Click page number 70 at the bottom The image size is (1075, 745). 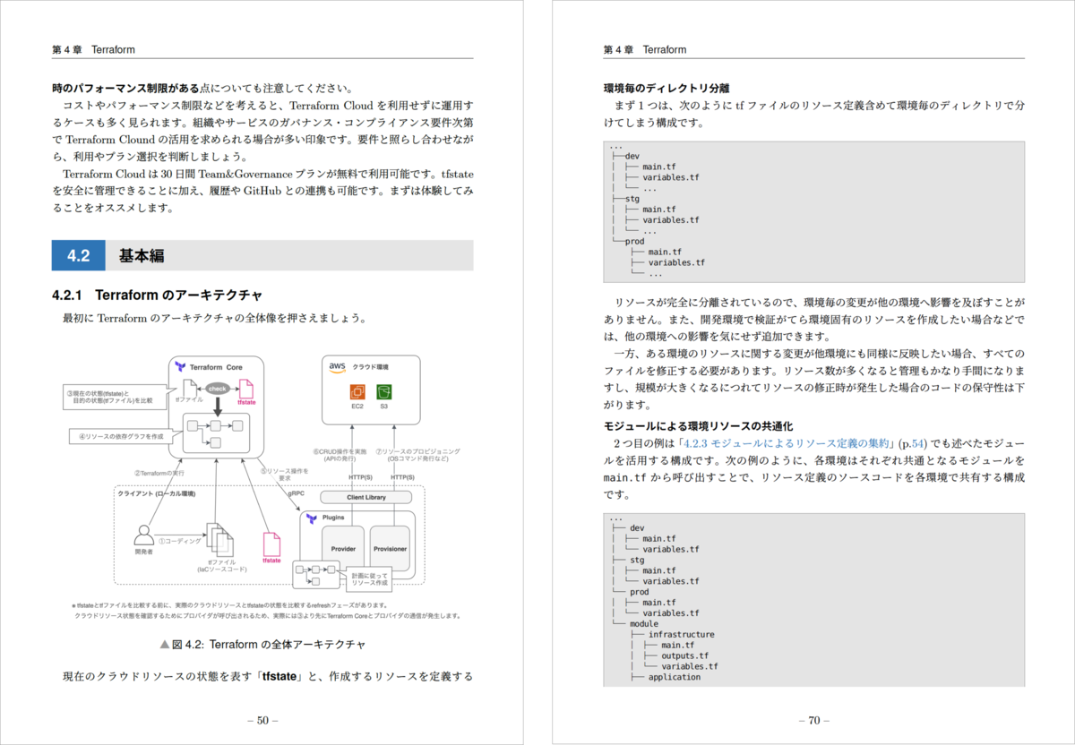tap(813, 720)
